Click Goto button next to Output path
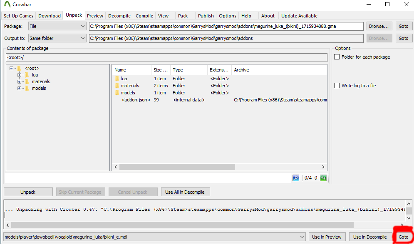The width and height of the screenshot is (414, 244). (404, 38)
